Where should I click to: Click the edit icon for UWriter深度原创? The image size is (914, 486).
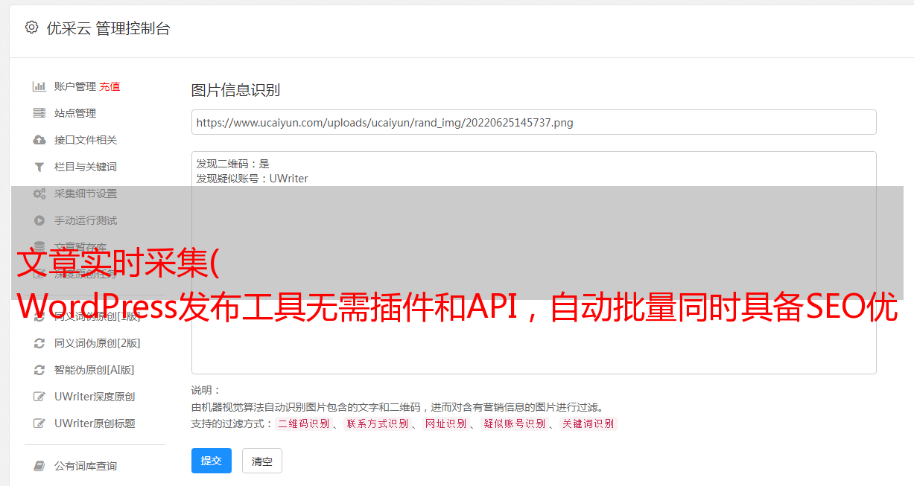click(39, 397)
